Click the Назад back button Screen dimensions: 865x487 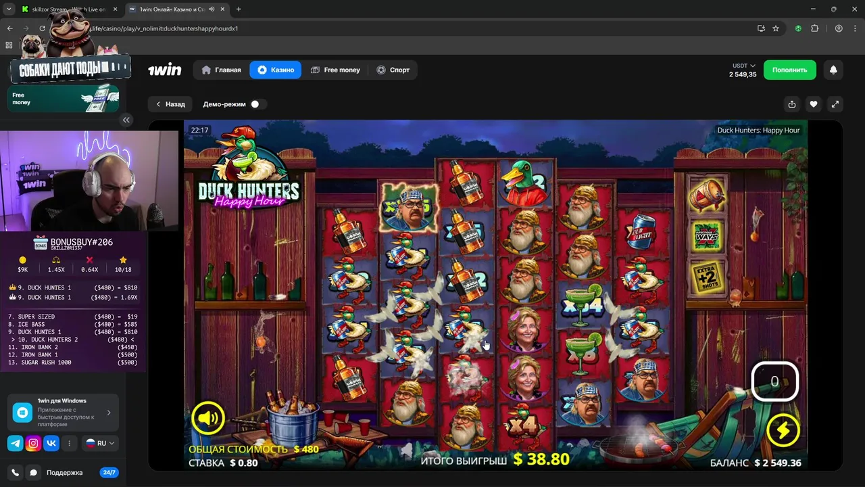coord(170,104)
